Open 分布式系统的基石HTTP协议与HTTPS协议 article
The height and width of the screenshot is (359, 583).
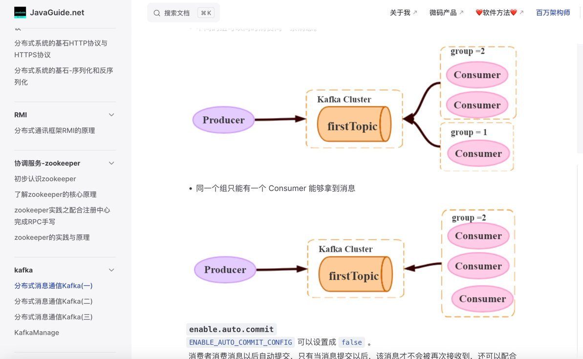[61, 49]
